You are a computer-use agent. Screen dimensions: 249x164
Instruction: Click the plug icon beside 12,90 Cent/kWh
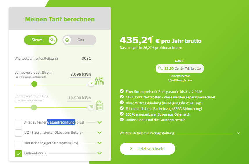point(160,68)
